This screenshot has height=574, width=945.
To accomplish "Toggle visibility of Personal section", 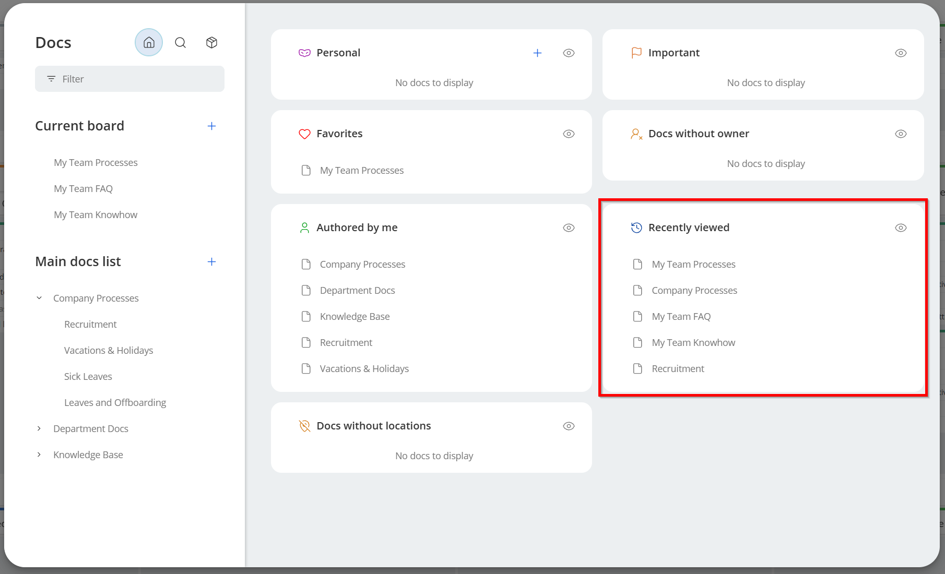I will click(569, 53).
